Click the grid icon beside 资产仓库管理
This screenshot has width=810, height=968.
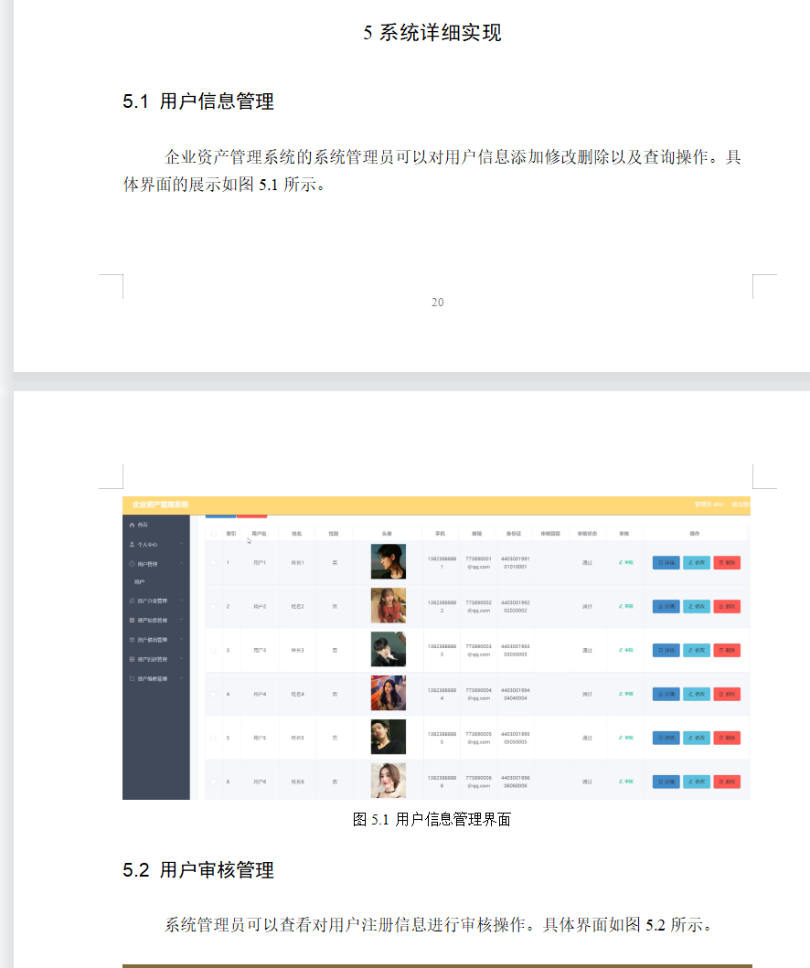pos(132,619)
